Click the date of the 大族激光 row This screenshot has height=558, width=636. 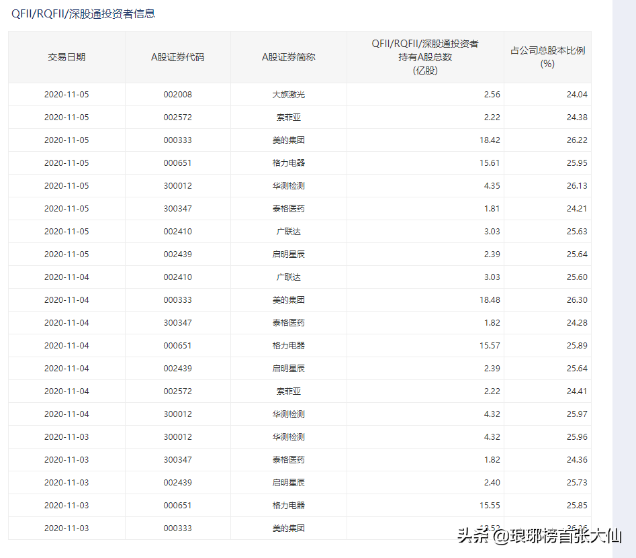pyautogui.click(x=66, y=95)
